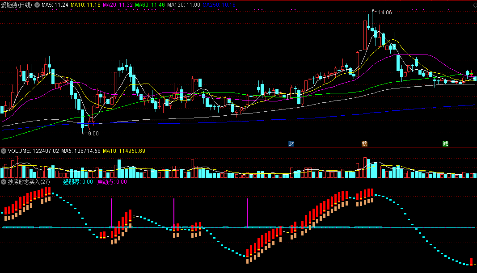Click the diamond icon at chart corner
This screenshot has height=273, width=477.
click(x=475, y=5)
